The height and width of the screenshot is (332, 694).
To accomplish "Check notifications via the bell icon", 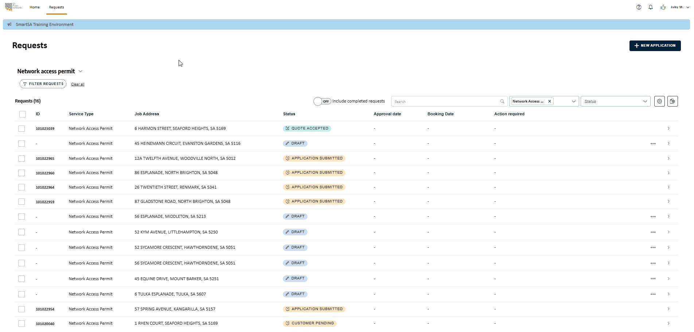I will 651,7.
